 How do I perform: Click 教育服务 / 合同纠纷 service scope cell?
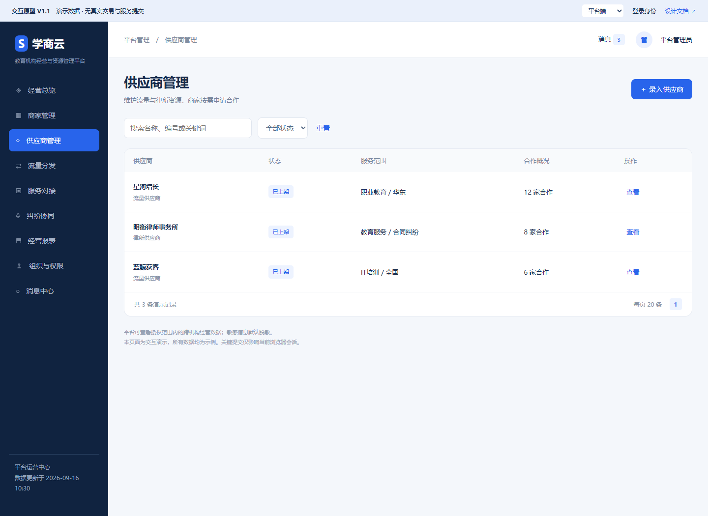[389, 232]
